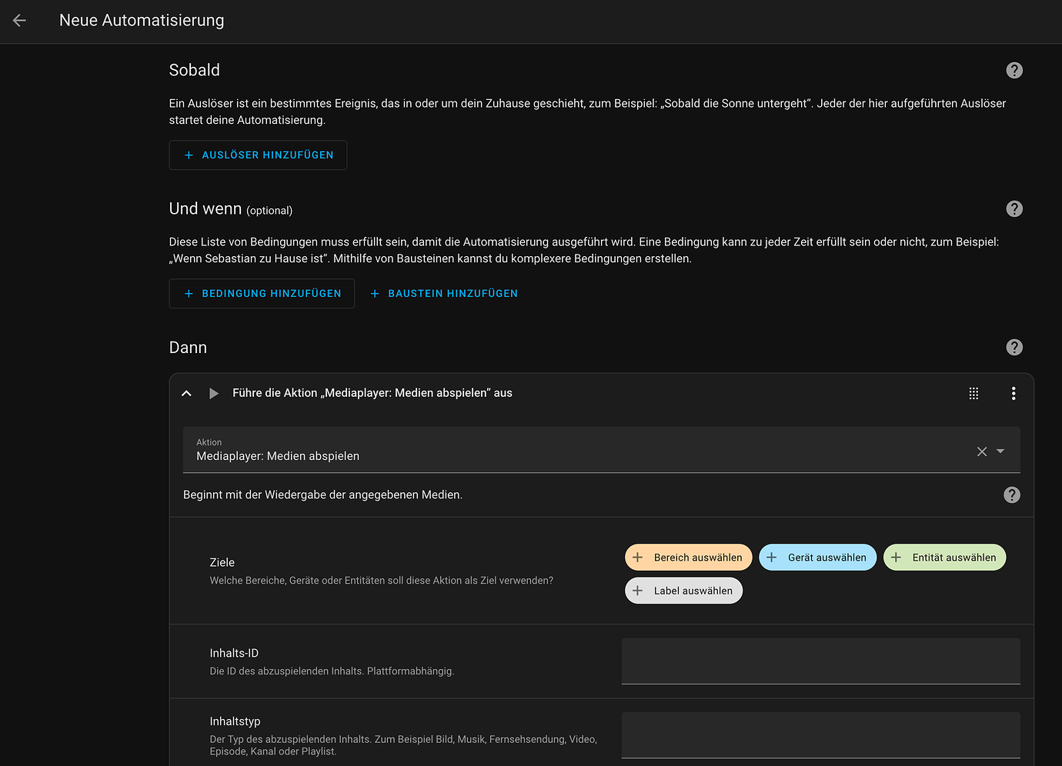Click the Inhaltstyp label
The width and height of the screenshot is (1062, 766).
point(235,721)
